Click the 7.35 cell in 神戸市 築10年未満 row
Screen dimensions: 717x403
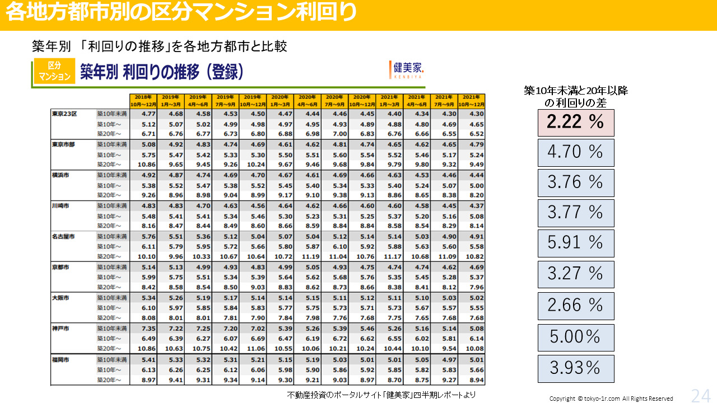[x=148, y=329]
